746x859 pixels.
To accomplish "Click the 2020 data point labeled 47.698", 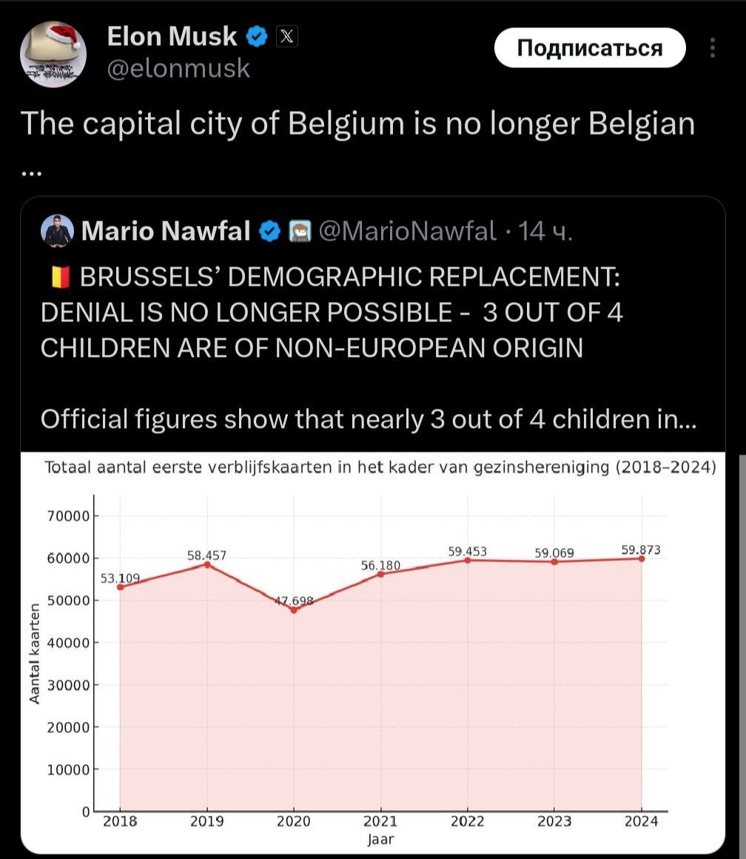I will tap(294, 609).
